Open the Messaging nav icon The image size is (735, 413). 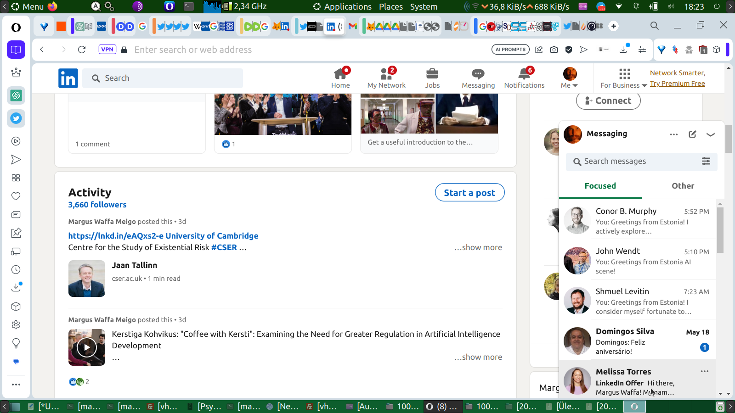click(x=478, y=78)
